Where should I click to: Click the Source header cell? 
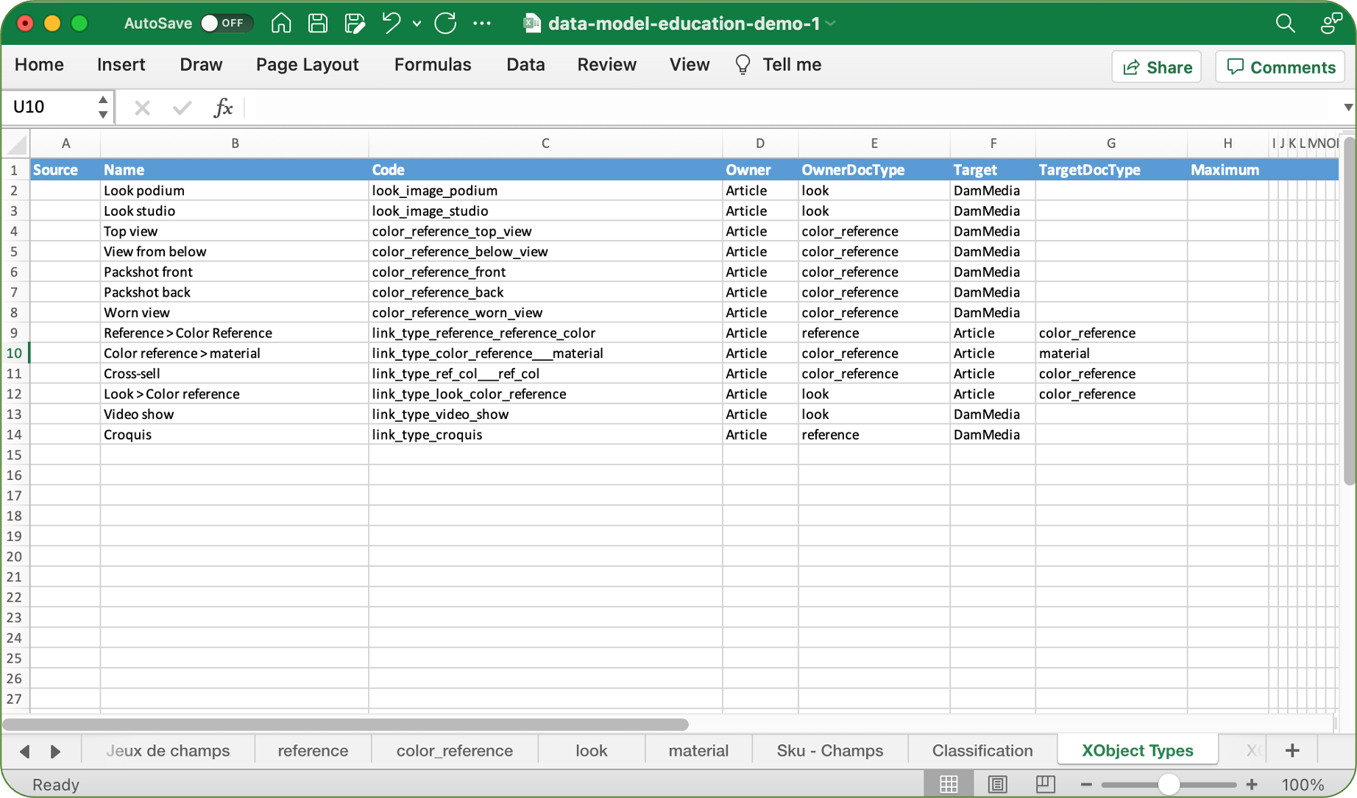click(x=65, y=170)
